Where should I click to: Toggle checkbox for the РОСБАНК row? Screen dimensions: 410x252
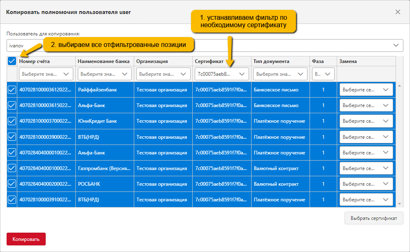click(x=12, y=184)
